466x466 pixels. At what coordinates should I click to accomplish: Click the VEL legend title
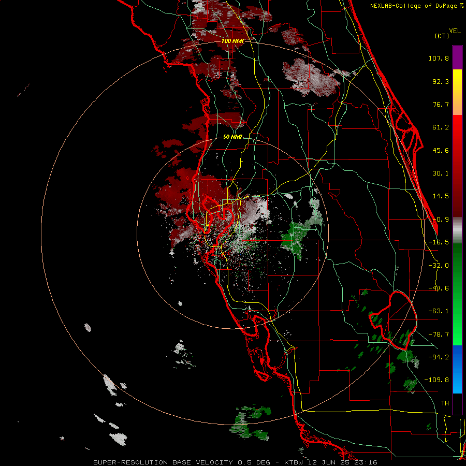455,31
